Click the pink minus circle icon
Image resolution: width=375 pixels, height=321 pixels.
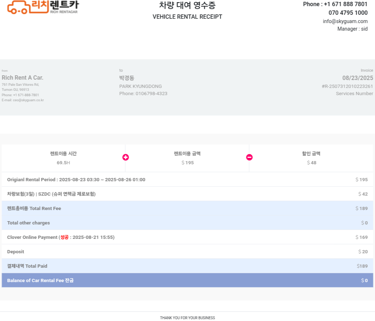click(x=250, y=157)
